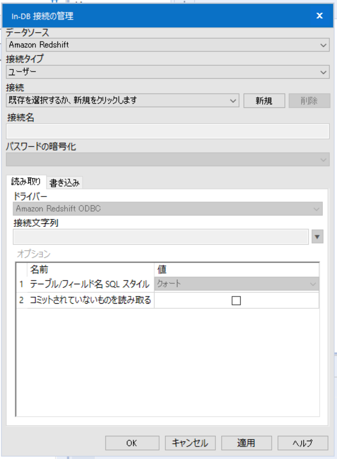
Task: Click the greyed-out 削除 button
Action: [x=309, y=101]
